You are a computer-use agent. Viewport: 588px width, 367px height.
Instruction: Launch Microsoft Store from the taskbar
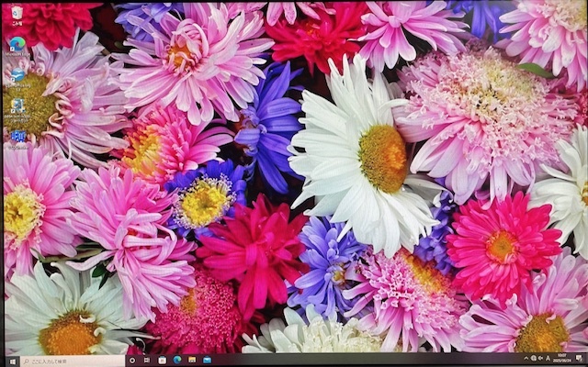(162, 361)
